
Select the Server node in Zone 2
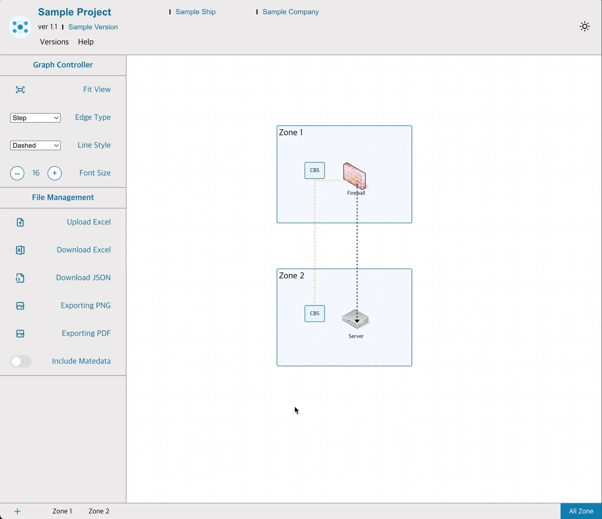tap(355, 319)
